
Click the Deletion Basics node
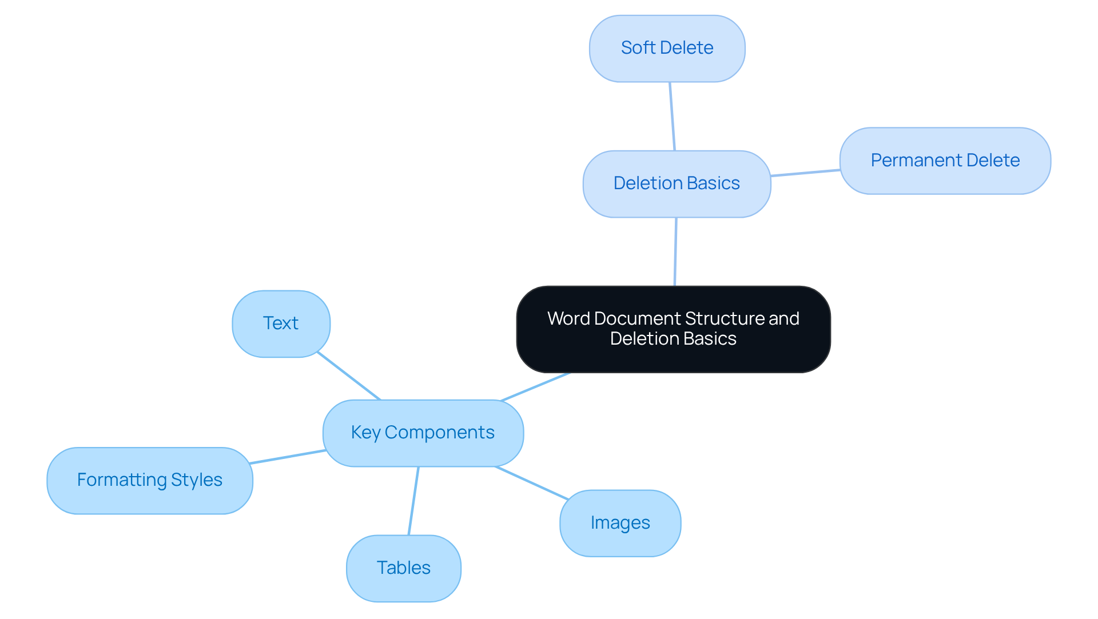(677, 183)
